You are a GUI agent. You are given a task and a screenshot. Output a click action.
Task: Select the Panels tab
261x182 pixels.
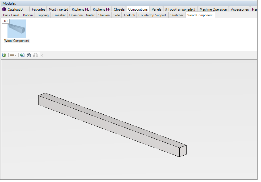[156, 9]
